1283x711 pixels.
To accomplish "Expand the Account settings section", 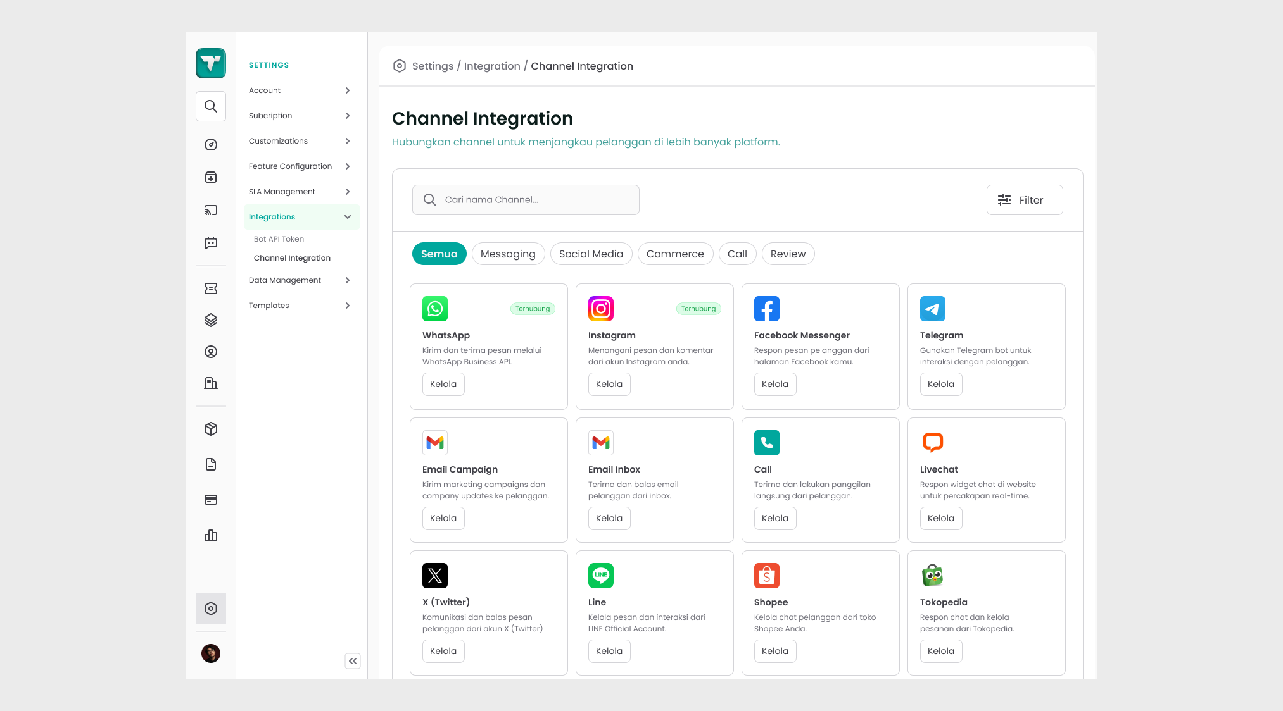I will [x=301, y=90].
